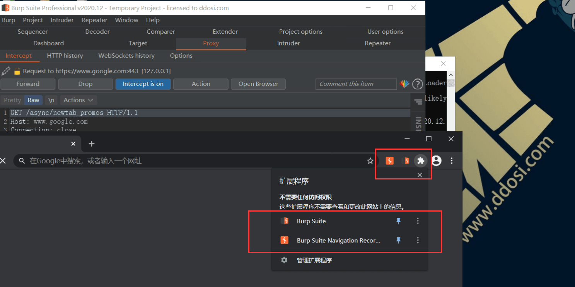Click the pencil edit icon beside the request
The height and width of the screenshot is (287, 575).
point(6,71)
